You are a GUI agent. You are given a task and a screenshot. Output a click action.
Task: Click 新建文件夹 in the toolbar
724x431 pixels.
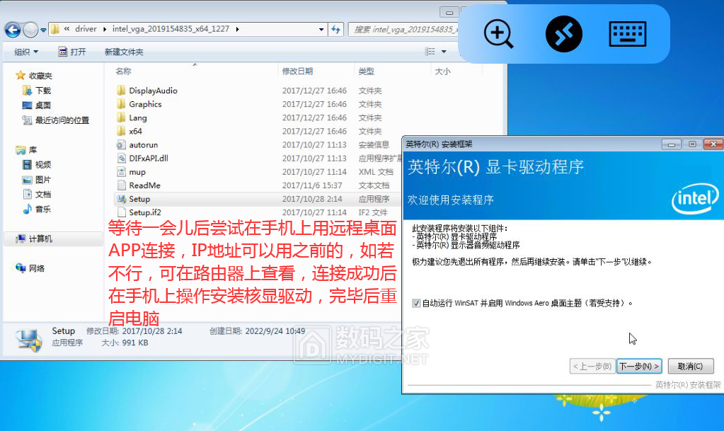pyautogui.click(x=124, y=52)
